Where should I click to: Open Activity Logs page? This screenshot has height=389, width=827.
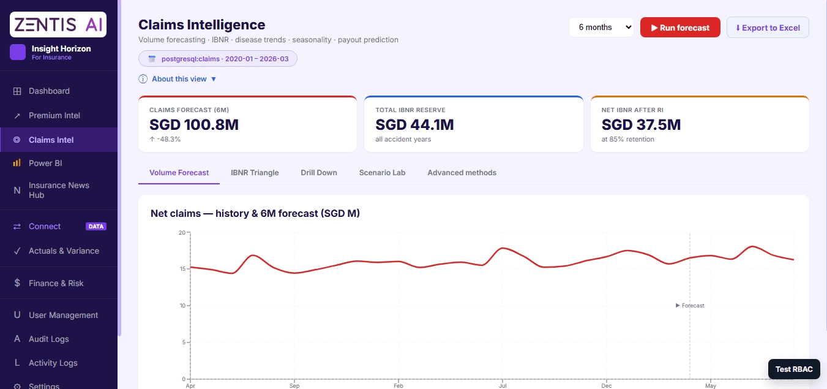click(x=59, y=363)
